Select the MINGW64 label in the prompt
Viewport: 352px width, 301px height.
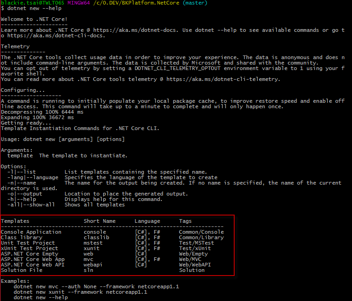pos(79,3)
